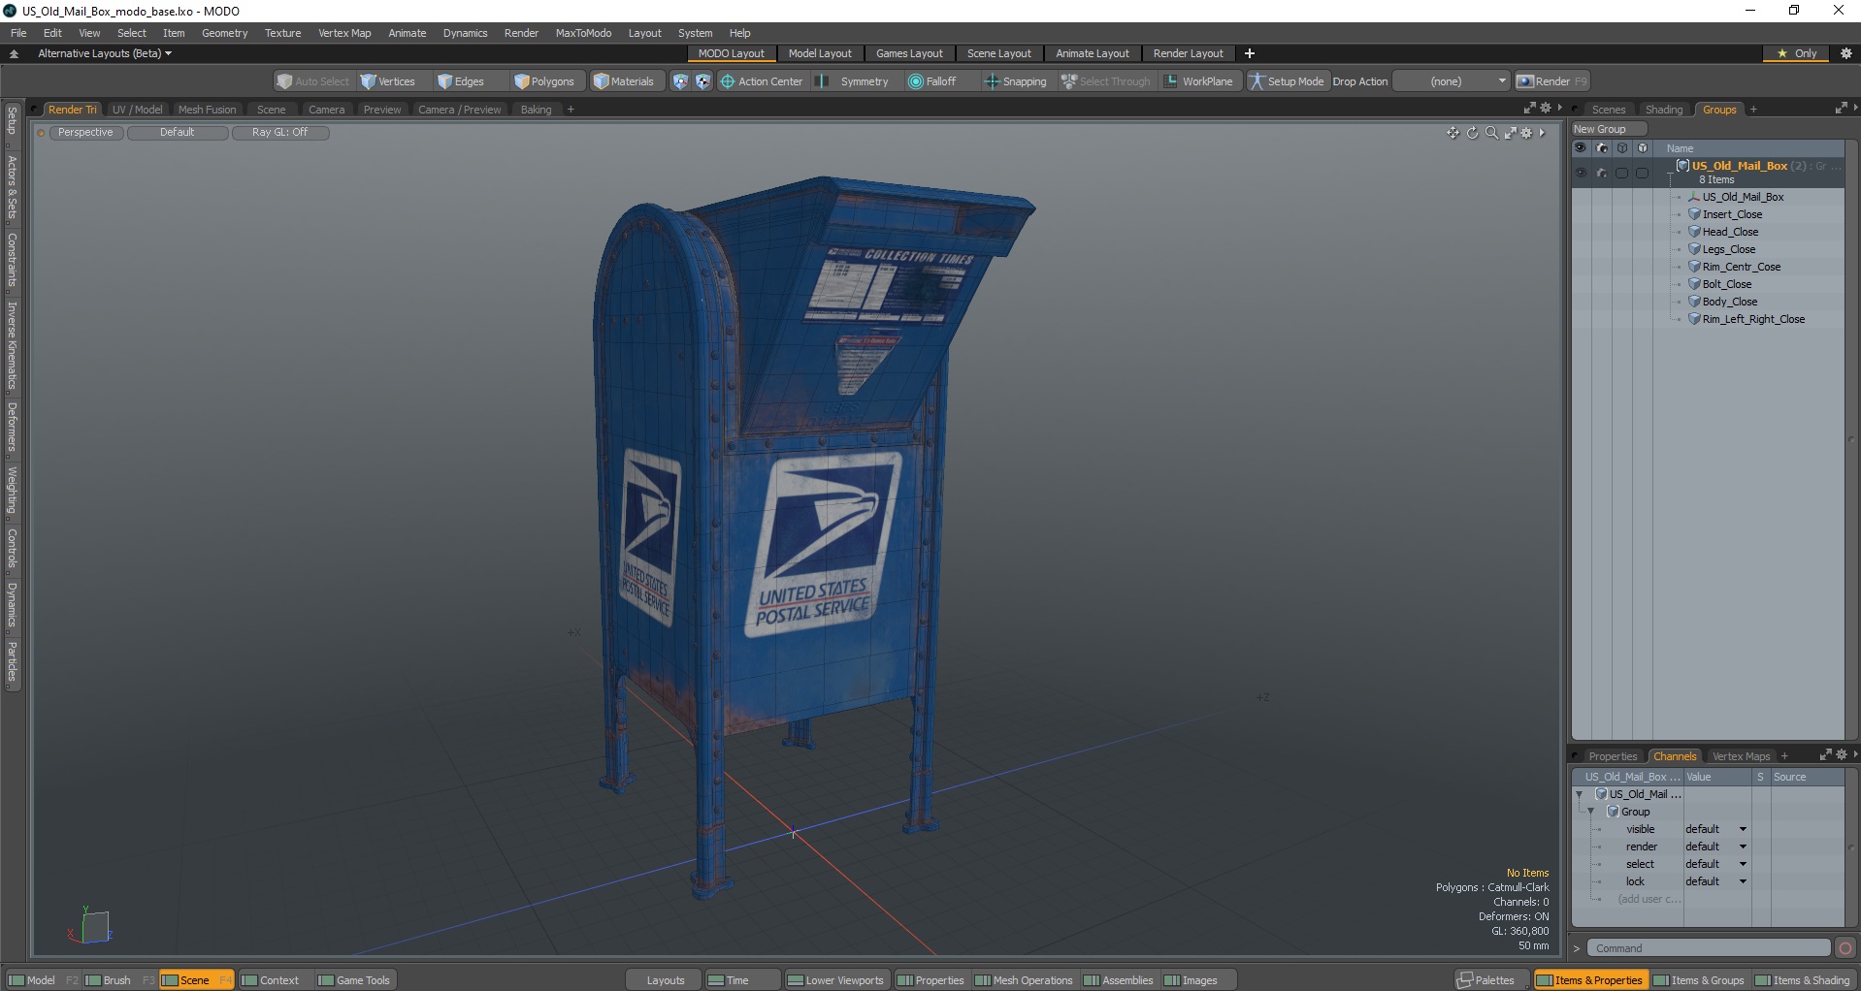Screen dimensions: 1861x991
Task: Maximize the Groups panel
Action: [1841, 109]
